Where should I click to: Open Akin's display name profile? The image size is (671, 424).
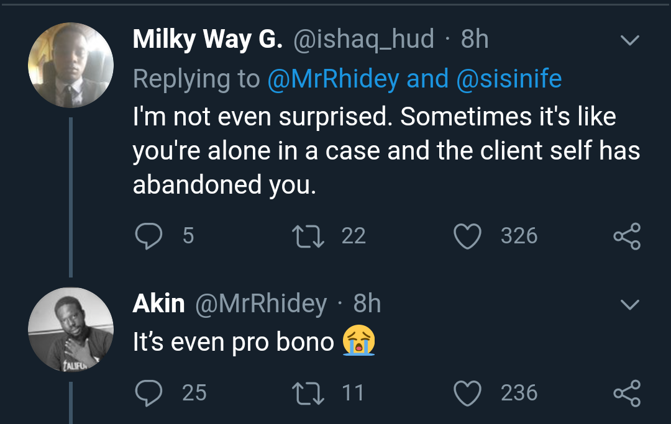(x=158, y=304)
